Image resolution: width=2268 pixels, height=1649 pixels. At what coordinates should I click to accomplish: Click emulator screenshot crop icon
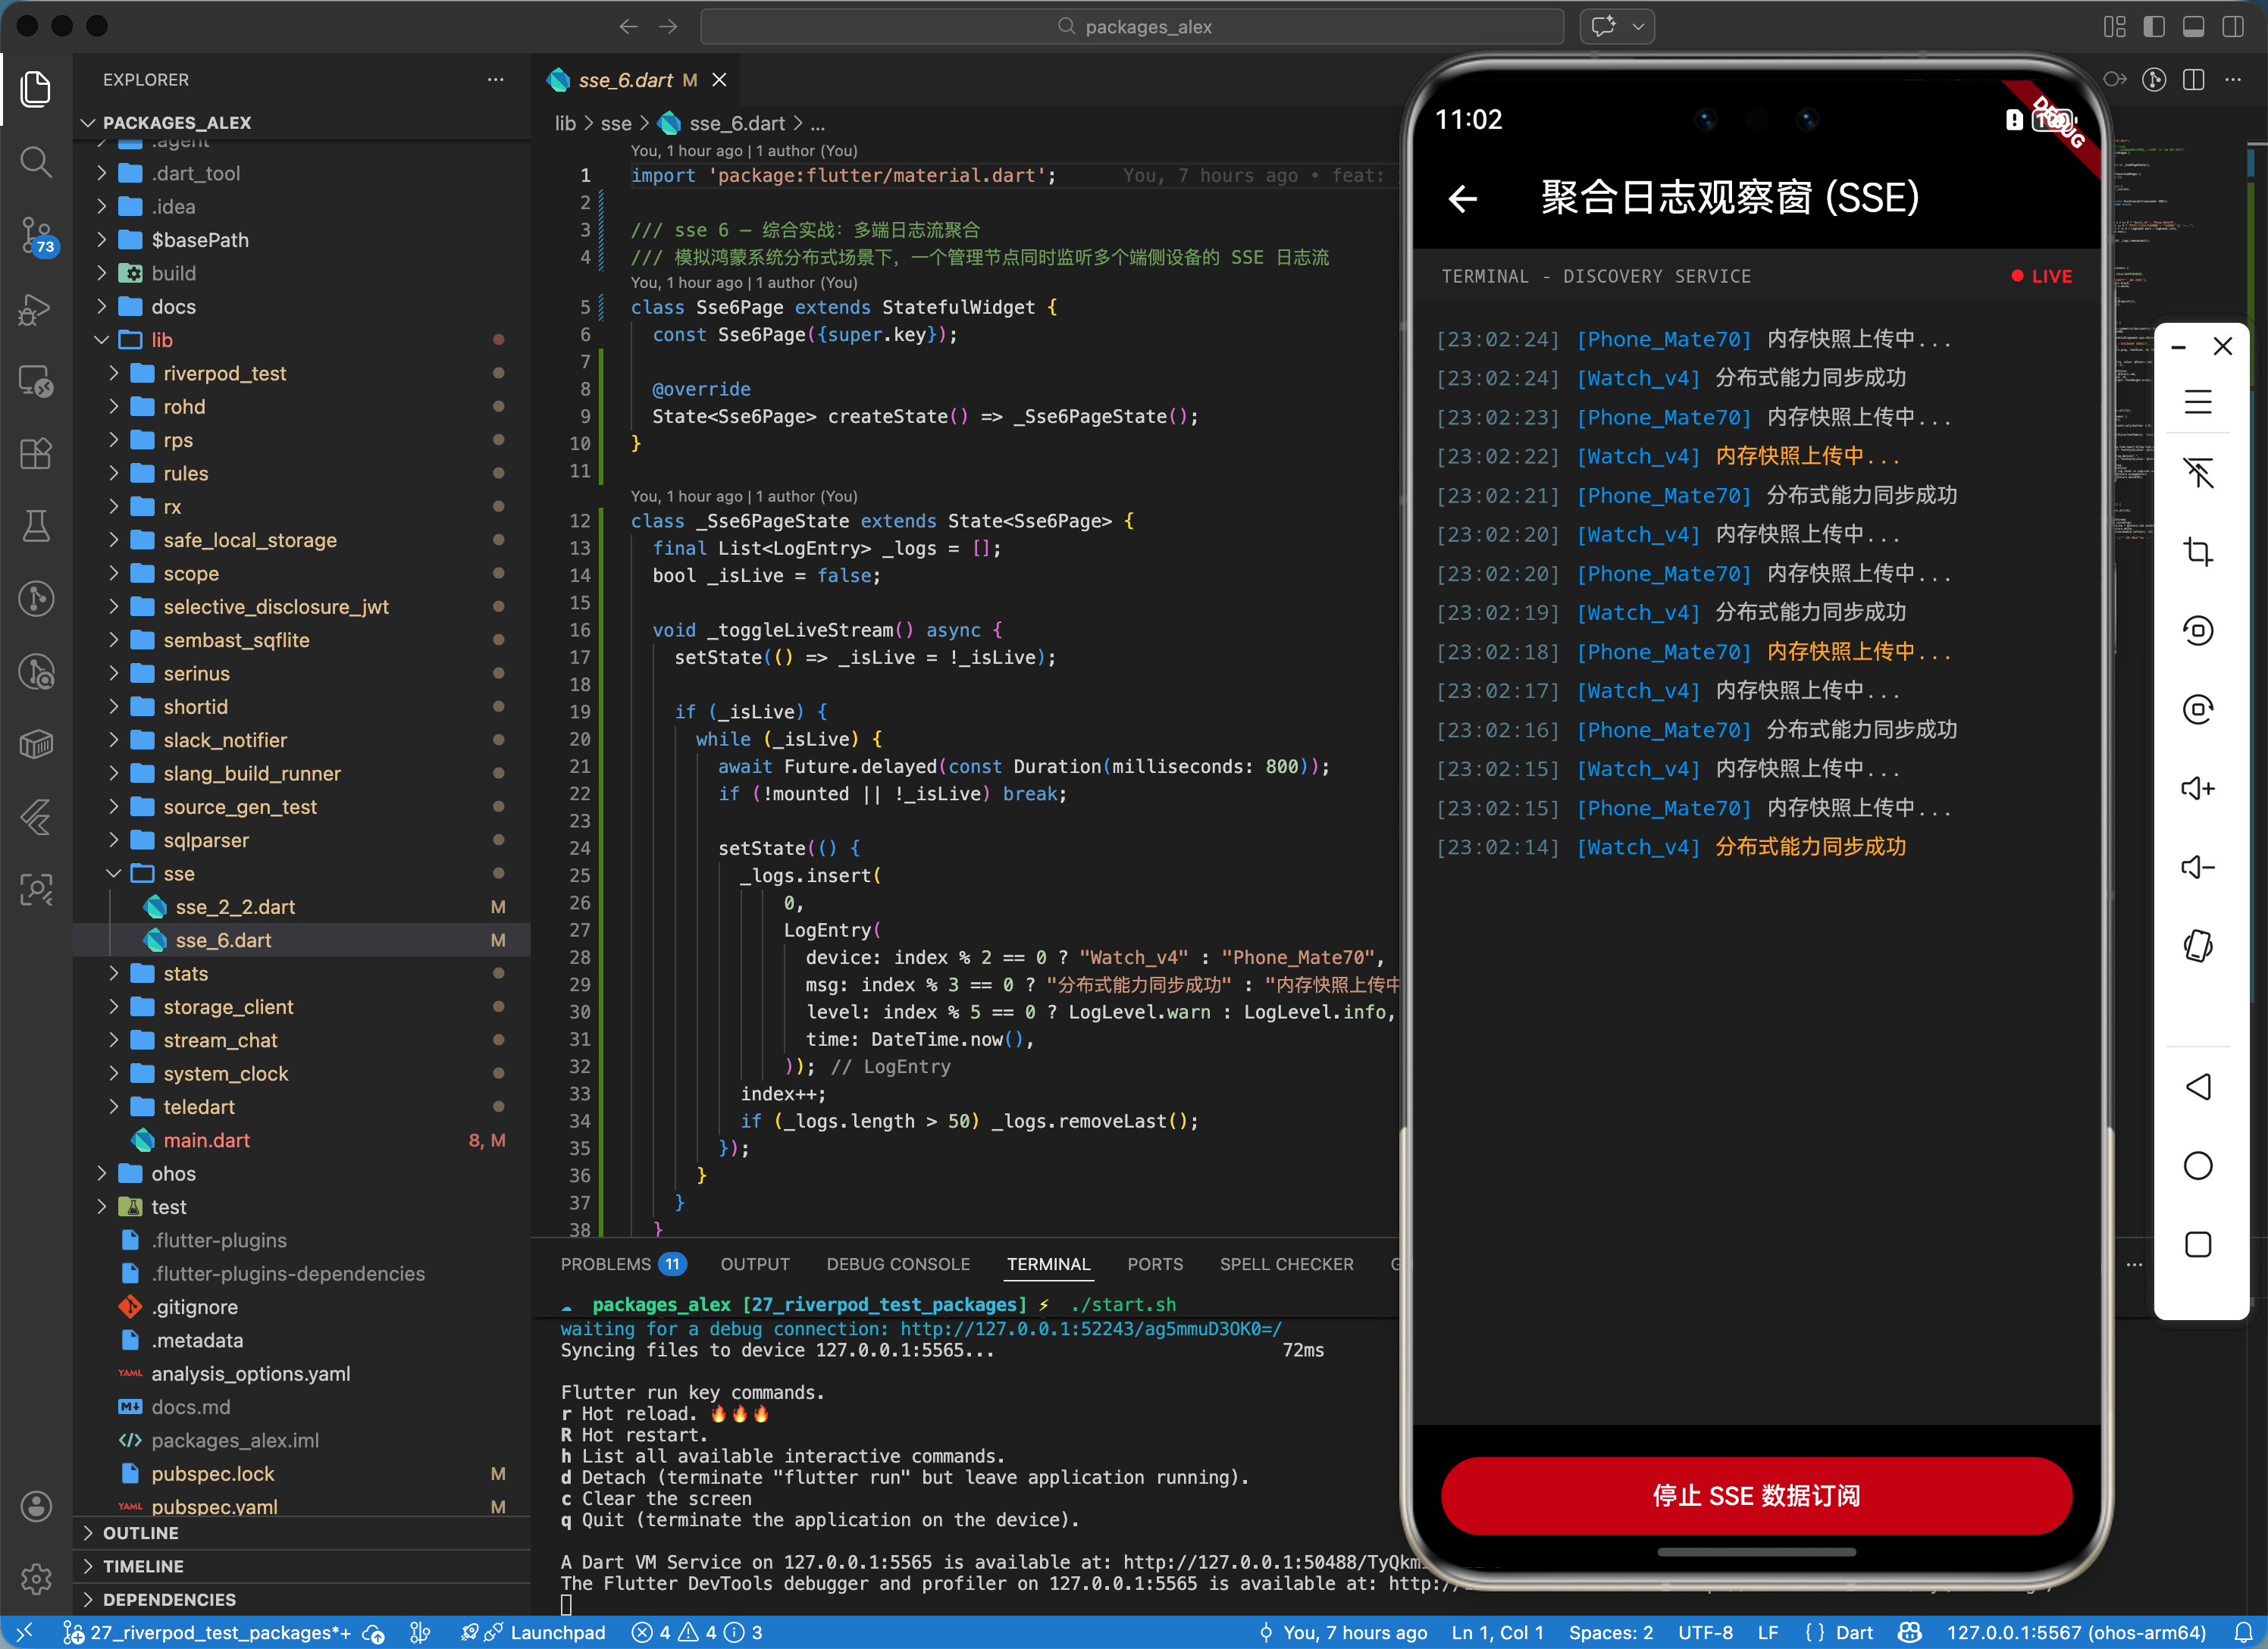click(x=2197, y=552)
